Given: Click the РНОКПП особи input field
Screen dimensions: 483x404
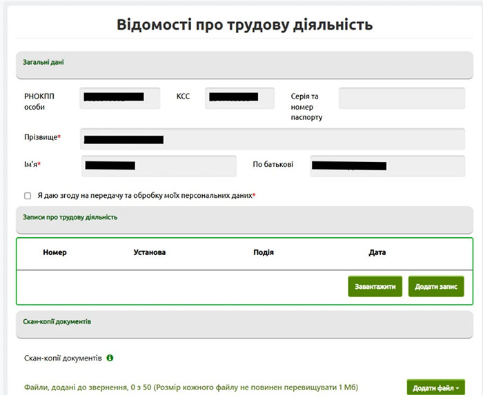Looking at the screenshot, I should click(120, 98).
